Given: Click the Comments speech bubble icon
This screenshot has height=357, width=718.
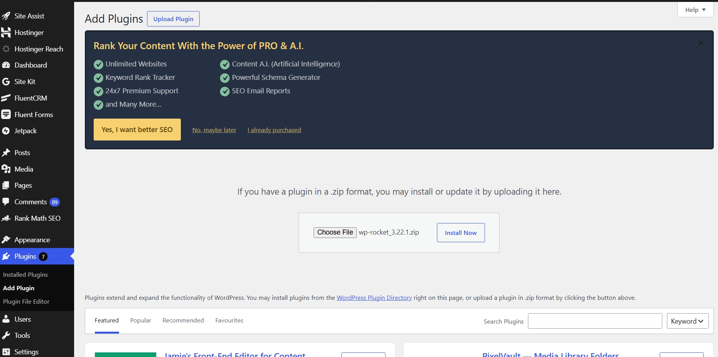Looking at the screenshot, I should [x=6, y=202].
